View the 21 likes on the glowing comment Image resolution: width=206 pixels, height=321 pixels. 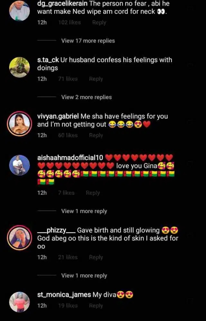[68, 257]
